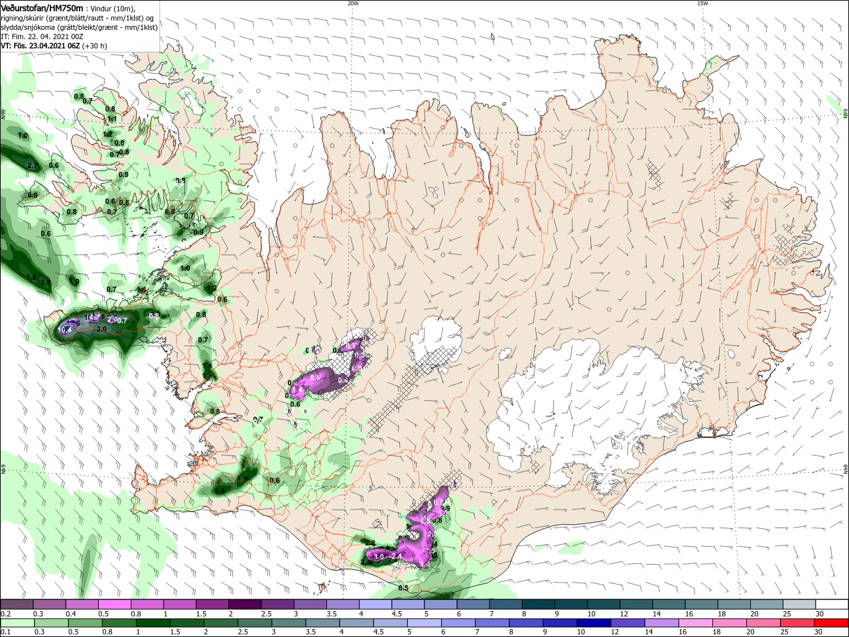This screenshot has height=637, width=849.
Task: Click the 0.5 precipitation value off the south coast
Action: pyautogui.click(x=403, y=588)
